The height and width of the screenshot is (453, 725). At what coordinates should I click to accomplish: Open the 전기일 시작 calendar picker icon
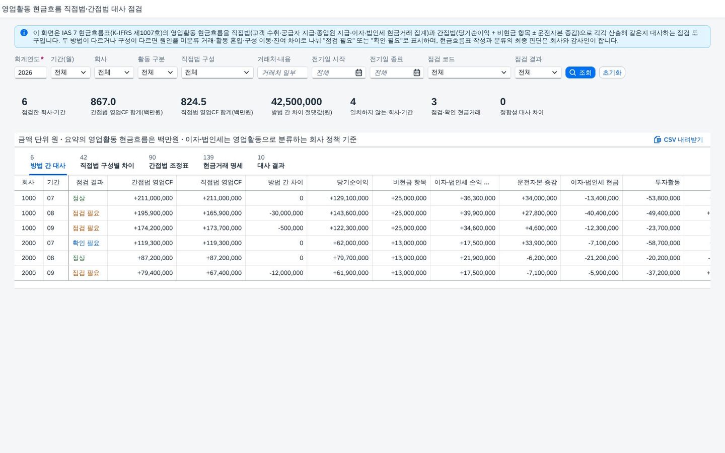359,72
